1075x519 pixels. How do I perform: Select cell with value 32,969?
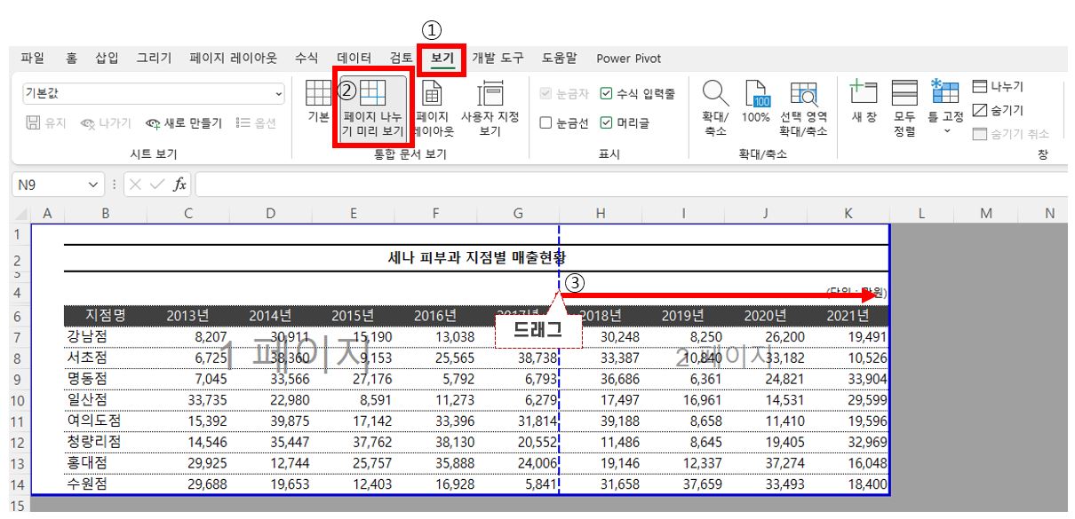pos(848,442)
